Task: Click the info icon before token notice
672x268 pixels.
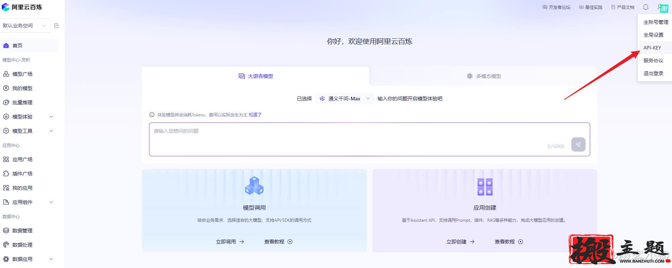Action: tap(152, 115)
